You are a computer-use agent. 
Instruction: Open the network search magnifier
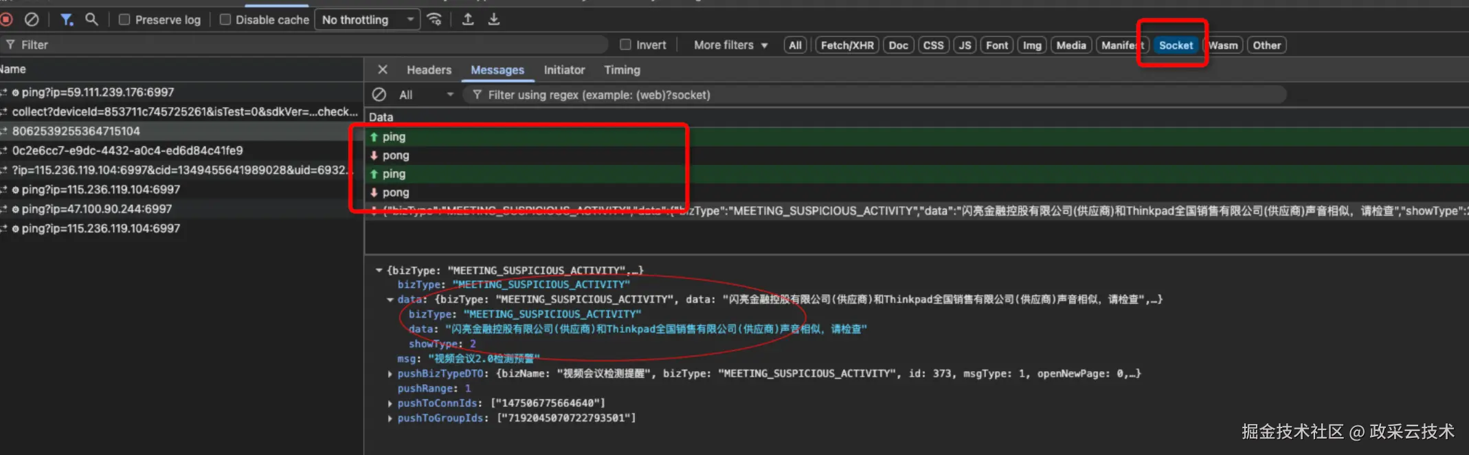pos(91,19)
